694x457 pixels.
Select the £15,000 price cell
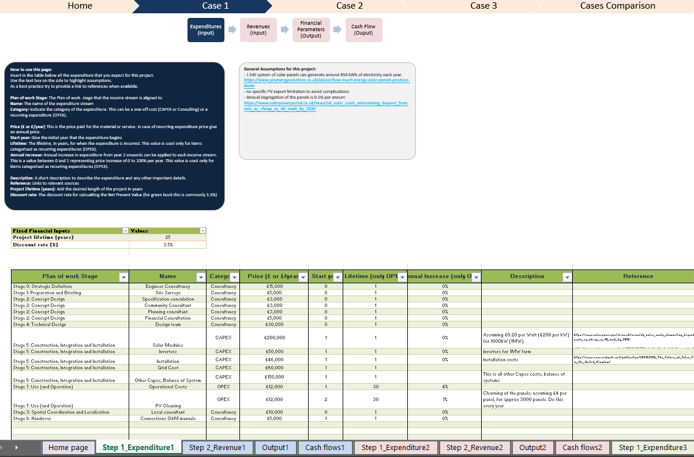pyautogui.click(x=274, y=286)
